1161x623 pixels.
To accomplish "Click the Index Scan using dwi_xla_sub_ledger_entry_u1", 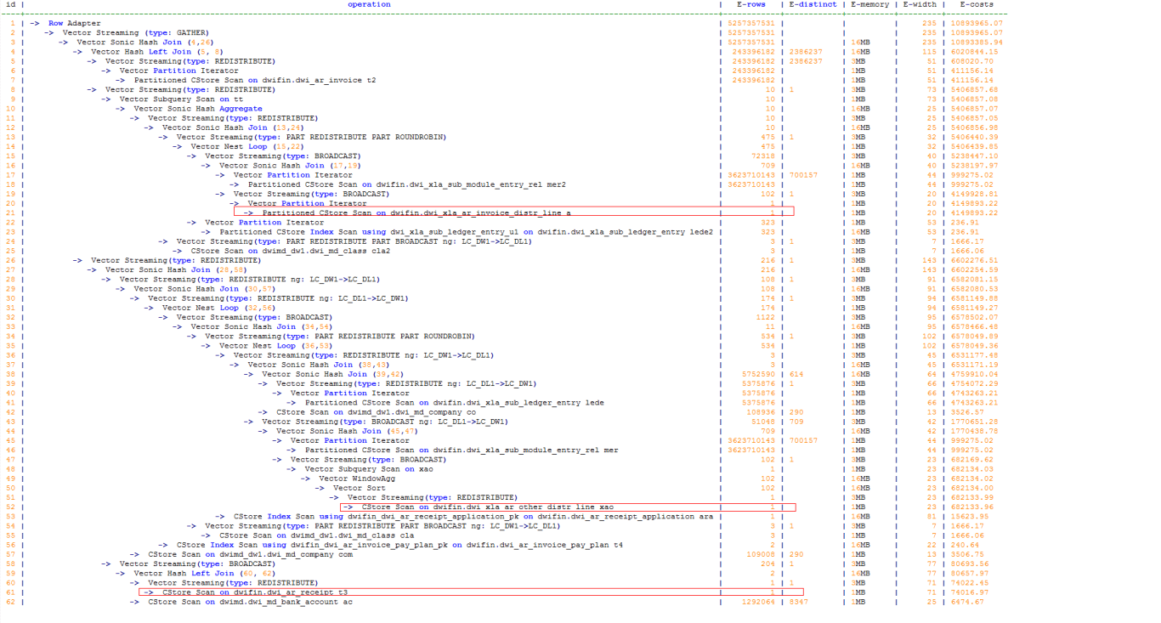I will [x=466, y=232].
